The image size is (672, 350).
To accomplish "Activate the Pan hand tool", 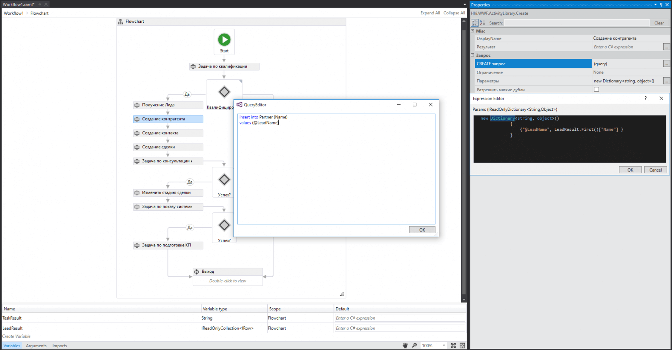I will (405, 346).
